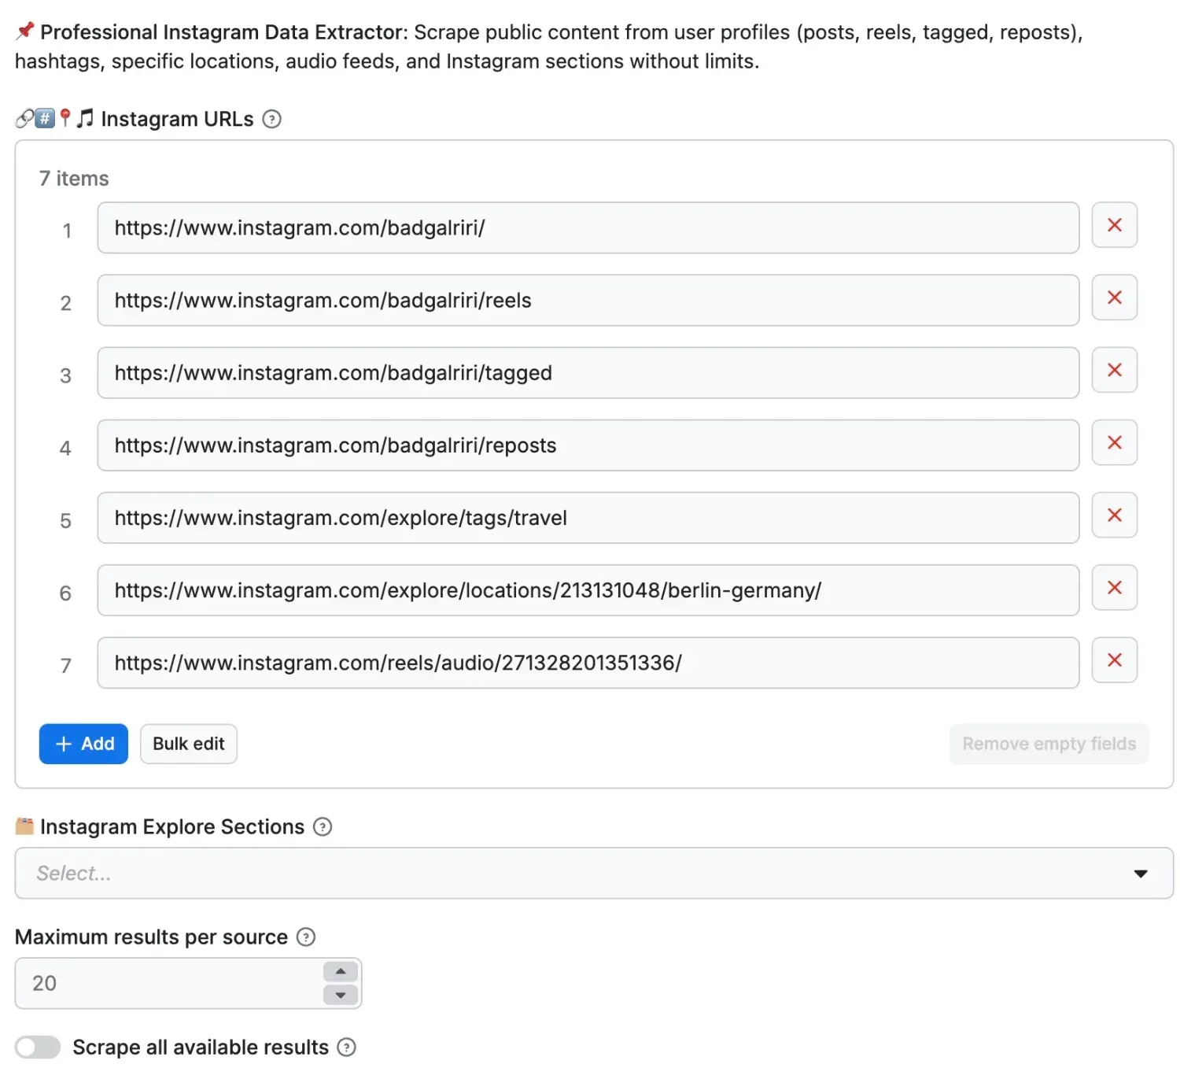This screenshot has height=1079, width=1180.
Task: Click Remove empty fields button
Action: pyautogui.click(x=1049, y=744)
